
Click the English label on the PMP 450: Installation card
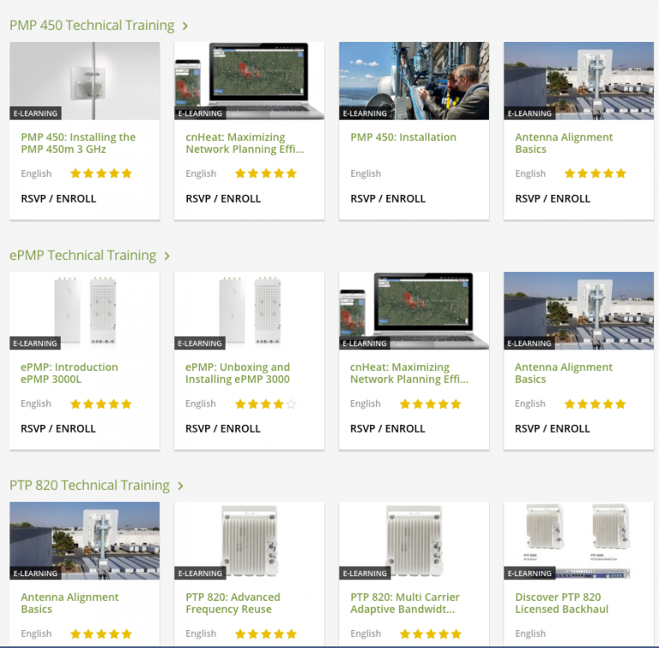point(366,173)
